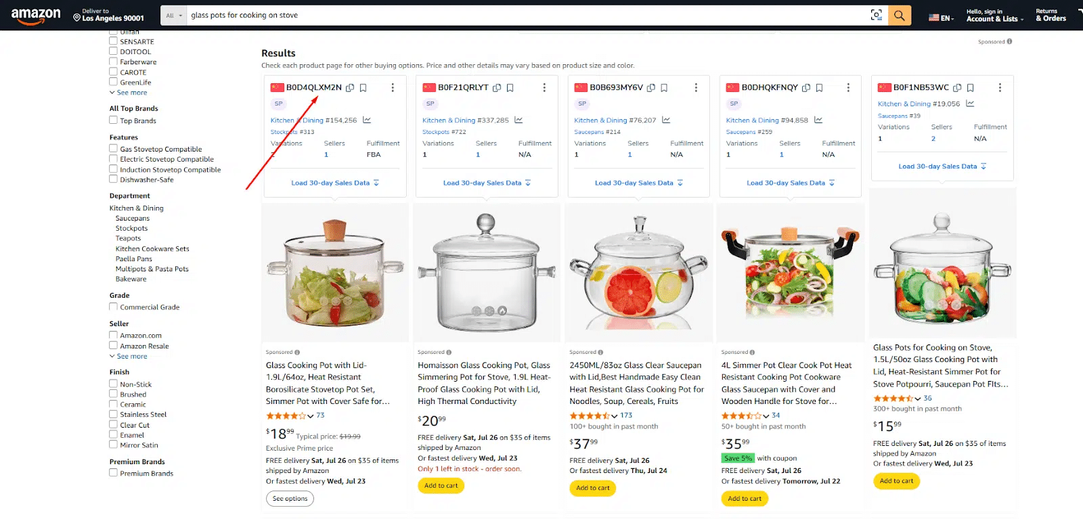Screen dimensions: 1083x519
Task: Bookmark the B0F21QRLYT product
Action: (x=510, y=88)
